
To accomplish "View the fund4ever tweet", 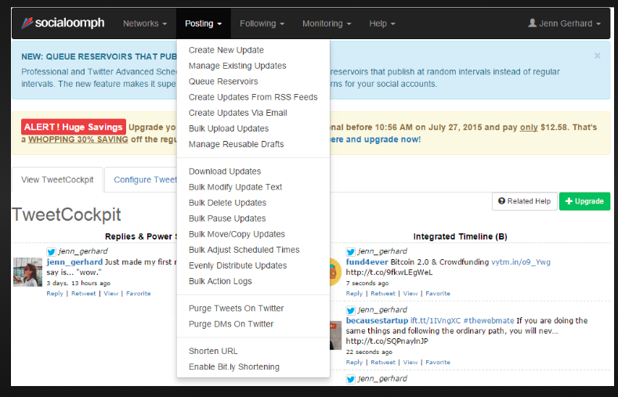I will (410, 294).
